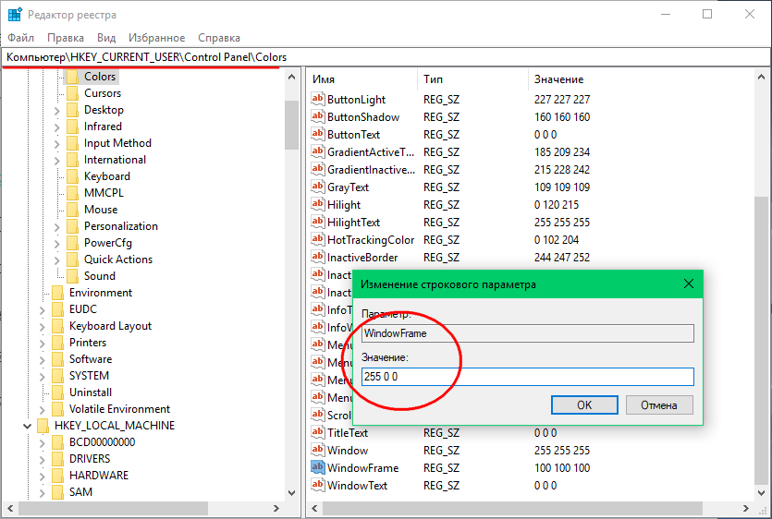Sort values by the Значение column header
The image size is (772, 519).
click(x=642, y=79)
